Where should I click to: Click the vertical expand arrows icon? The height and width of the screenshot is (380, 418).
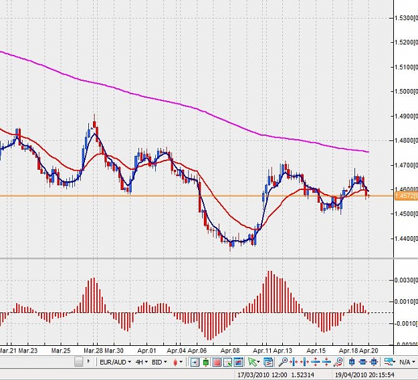(316, 362)
